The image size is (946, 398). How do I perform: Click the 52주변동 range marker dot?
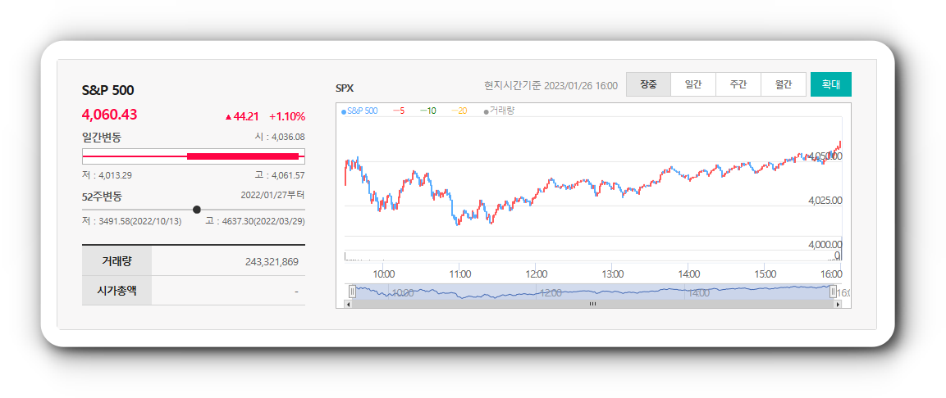pos(197,210)
